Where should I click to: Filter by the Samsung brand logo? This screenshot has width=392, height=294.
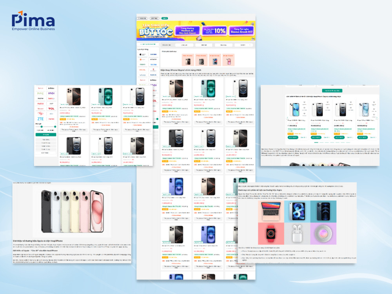pos(153,54)
